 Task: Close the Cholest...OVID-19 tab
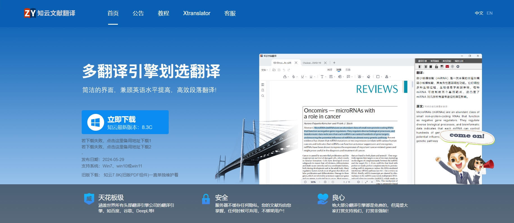325,63
